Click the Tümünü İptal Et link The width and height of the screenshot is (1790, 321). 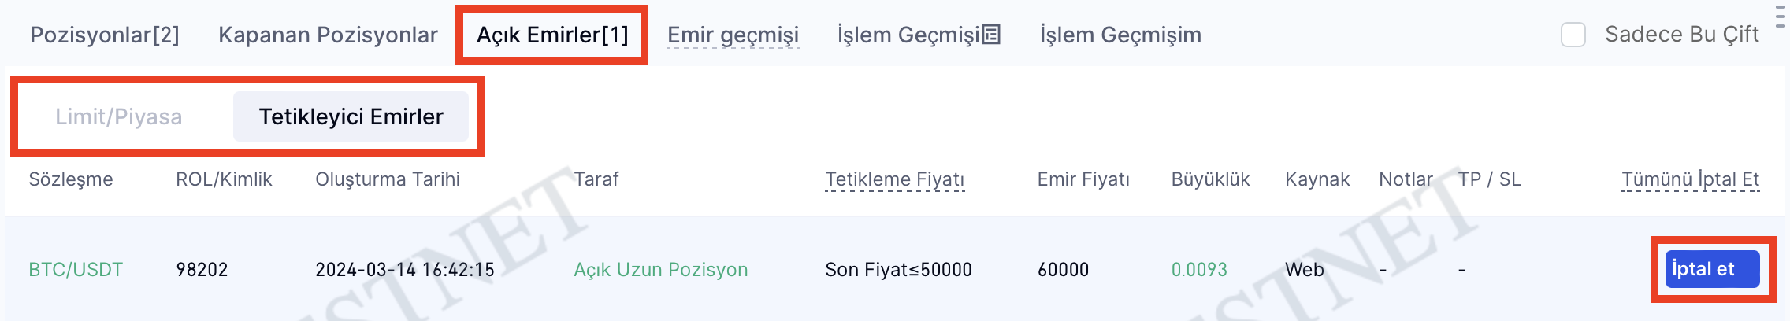1690,179
